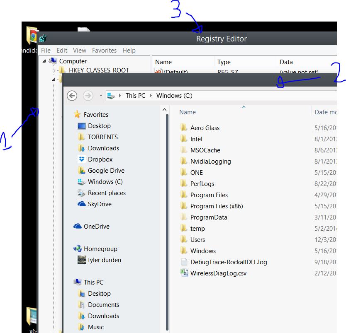Open recent locations dropdown arrow
Image resolution: width=346 pixels, height=333 pixels.
tap(101, 96)
